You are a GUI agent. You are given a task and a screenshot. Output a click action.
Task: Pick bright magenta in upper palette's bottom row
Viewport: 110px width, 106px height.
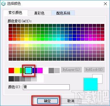pyautogui.click(x=90, y=39)
